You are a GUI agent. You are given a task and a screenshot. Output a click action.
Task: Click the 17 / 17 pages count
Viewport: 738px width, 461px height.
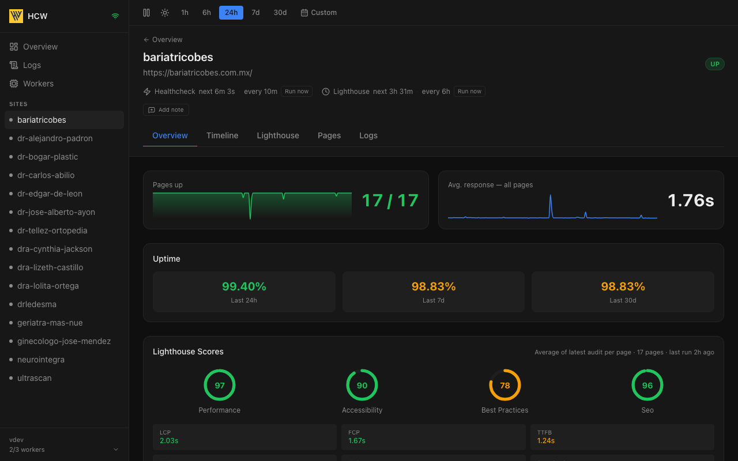pos(390,201)
